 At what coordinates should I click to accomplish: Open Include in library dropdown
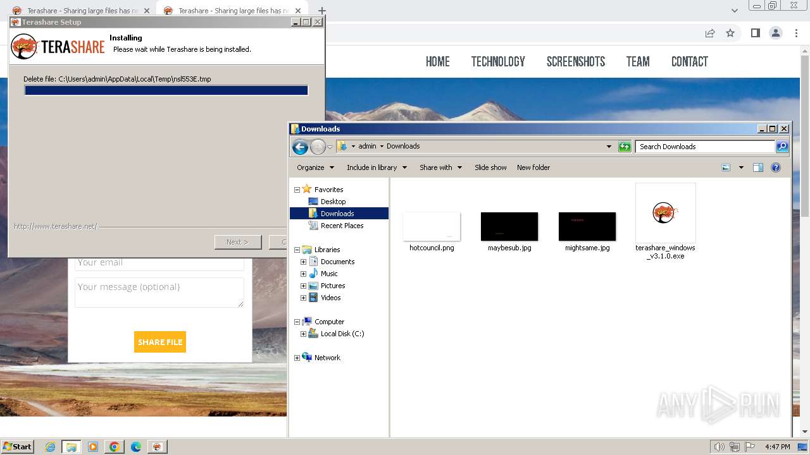377,167
